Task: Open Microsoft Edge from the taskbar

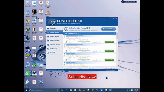Action: 66,90
